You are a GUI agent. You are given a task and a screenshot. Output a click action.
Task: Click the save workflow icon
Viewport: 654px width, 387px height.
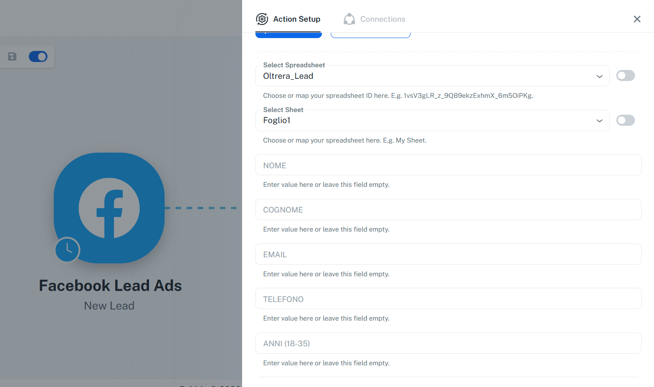click(12, 57)
